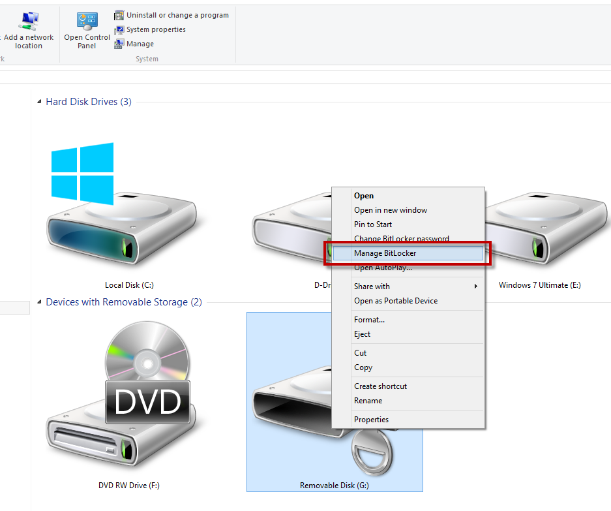Select Copy in the context menu

(408, 367)
